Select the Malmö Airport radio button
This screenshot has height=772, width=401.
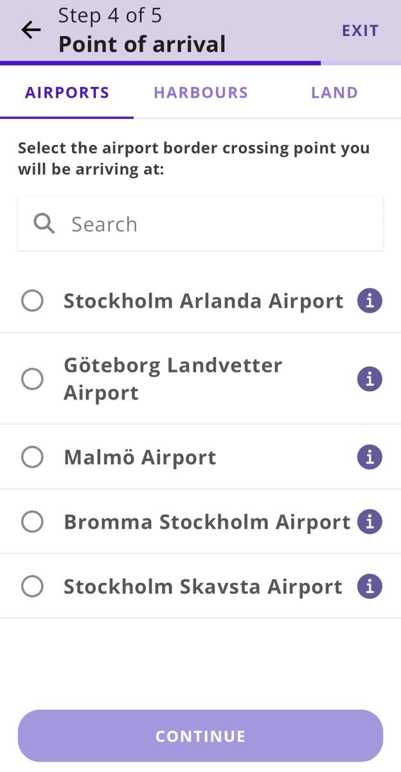(x=32, y=457)
